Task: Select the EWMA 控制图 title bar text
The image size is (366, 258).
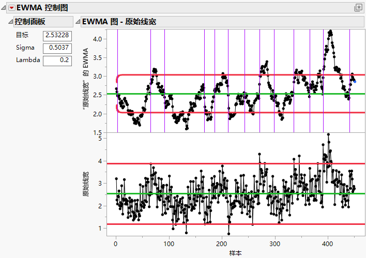Action: click(x=42, y=8)
